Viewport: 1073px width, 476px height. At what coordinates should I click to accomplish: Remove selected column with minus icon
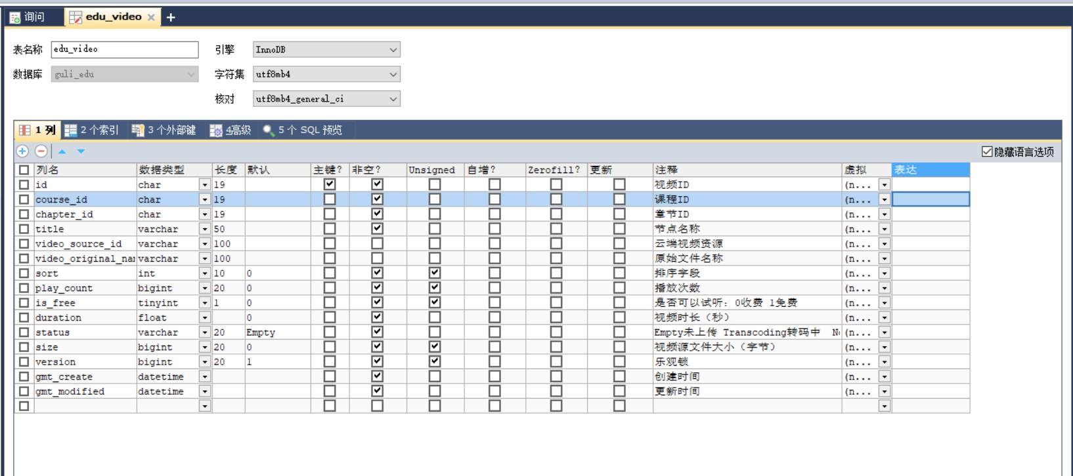click(41, 151)
